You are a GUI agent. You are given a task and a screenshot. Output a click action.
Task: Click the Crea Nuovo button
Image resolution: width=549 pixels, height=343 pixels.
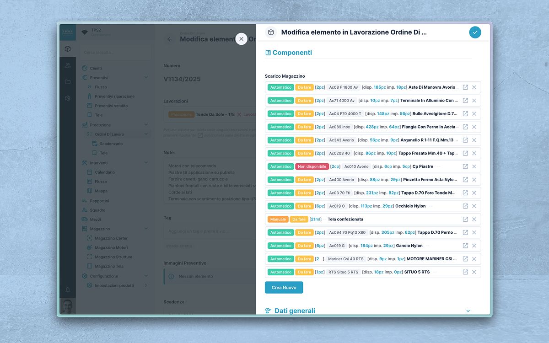click(284, 288)
